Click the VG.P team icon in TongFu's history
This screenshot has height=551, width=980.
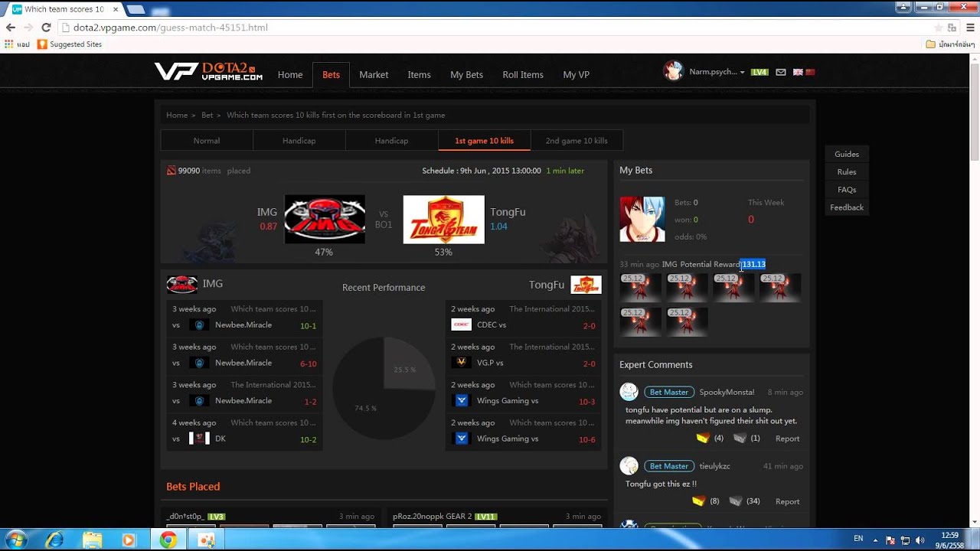(x=461, y=362)
